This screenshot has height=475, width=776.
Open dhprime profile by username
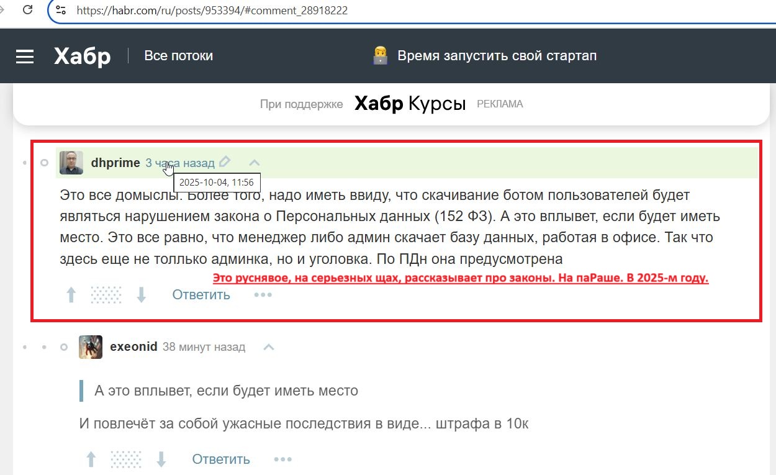coord(115,163)
